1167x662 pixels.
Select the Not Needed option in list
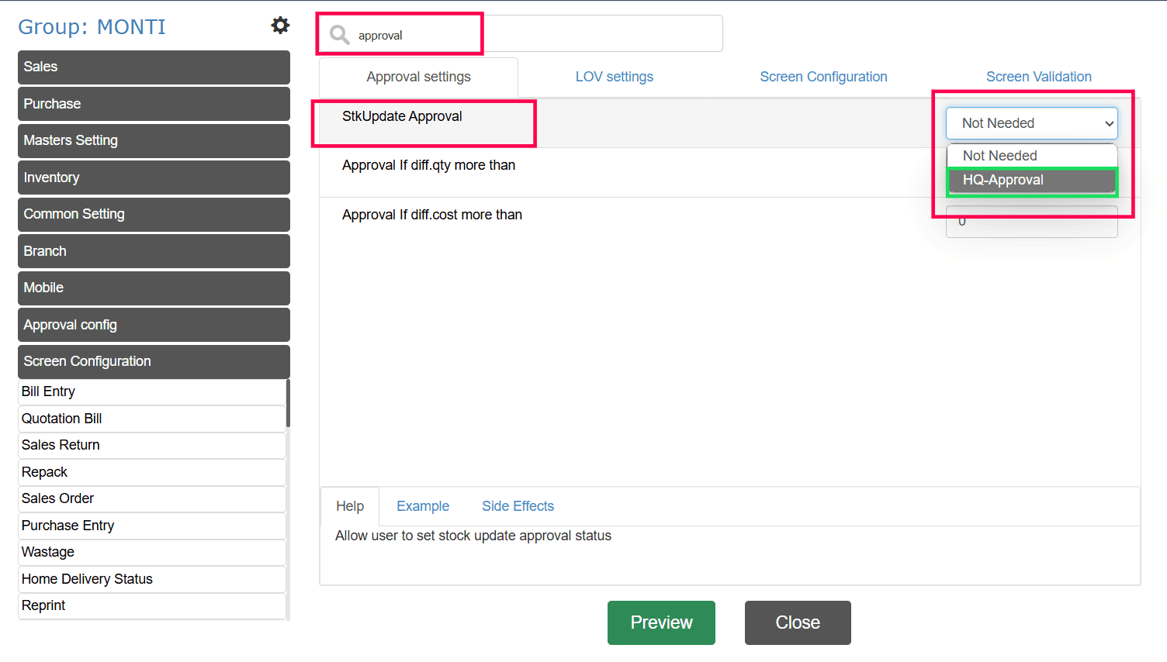(x=1031, y=156)
